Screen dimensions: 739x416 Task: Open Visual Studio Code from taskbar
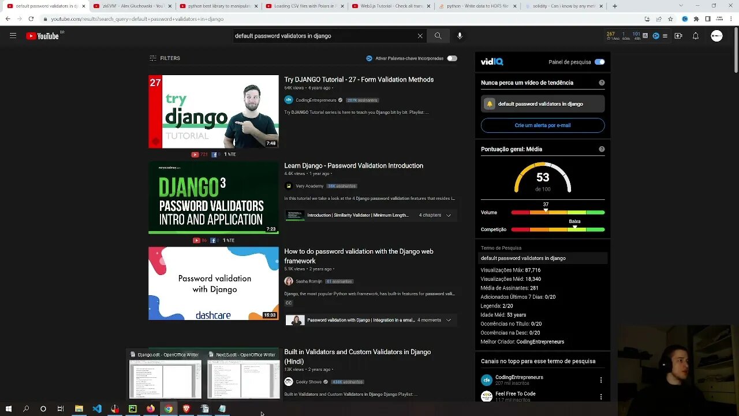97,408
